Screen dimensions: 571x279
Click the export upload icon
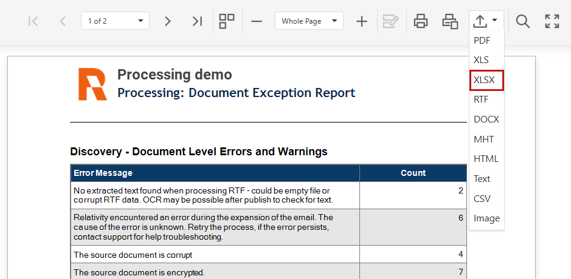click(480, 21)
